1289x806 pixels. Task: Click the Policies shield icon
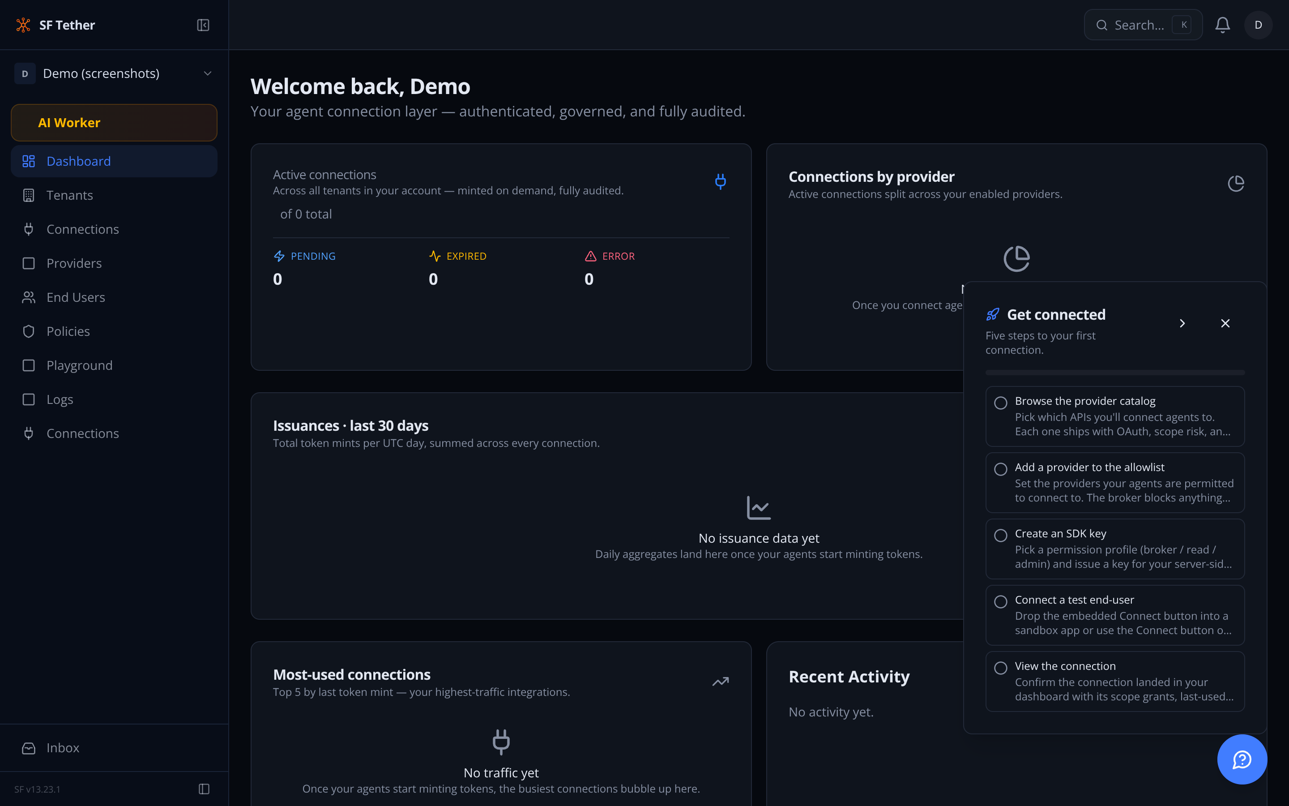[29, 331]
